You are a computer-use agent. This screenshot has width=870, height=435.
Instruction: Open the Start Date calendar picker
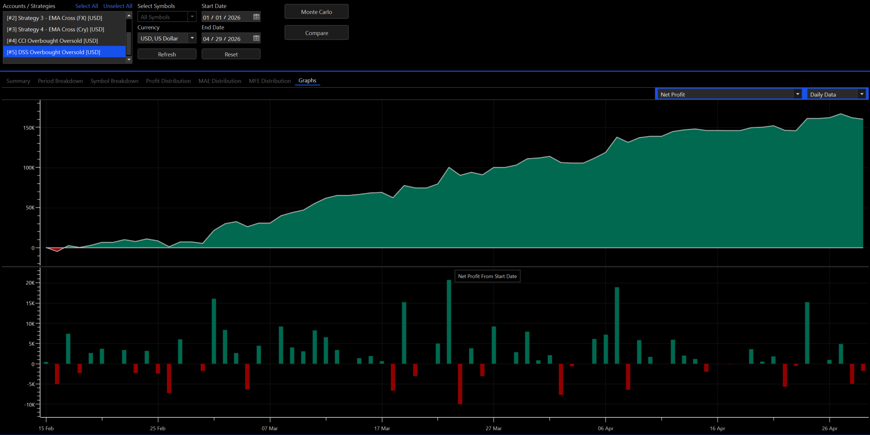click(x=256, y=17)
